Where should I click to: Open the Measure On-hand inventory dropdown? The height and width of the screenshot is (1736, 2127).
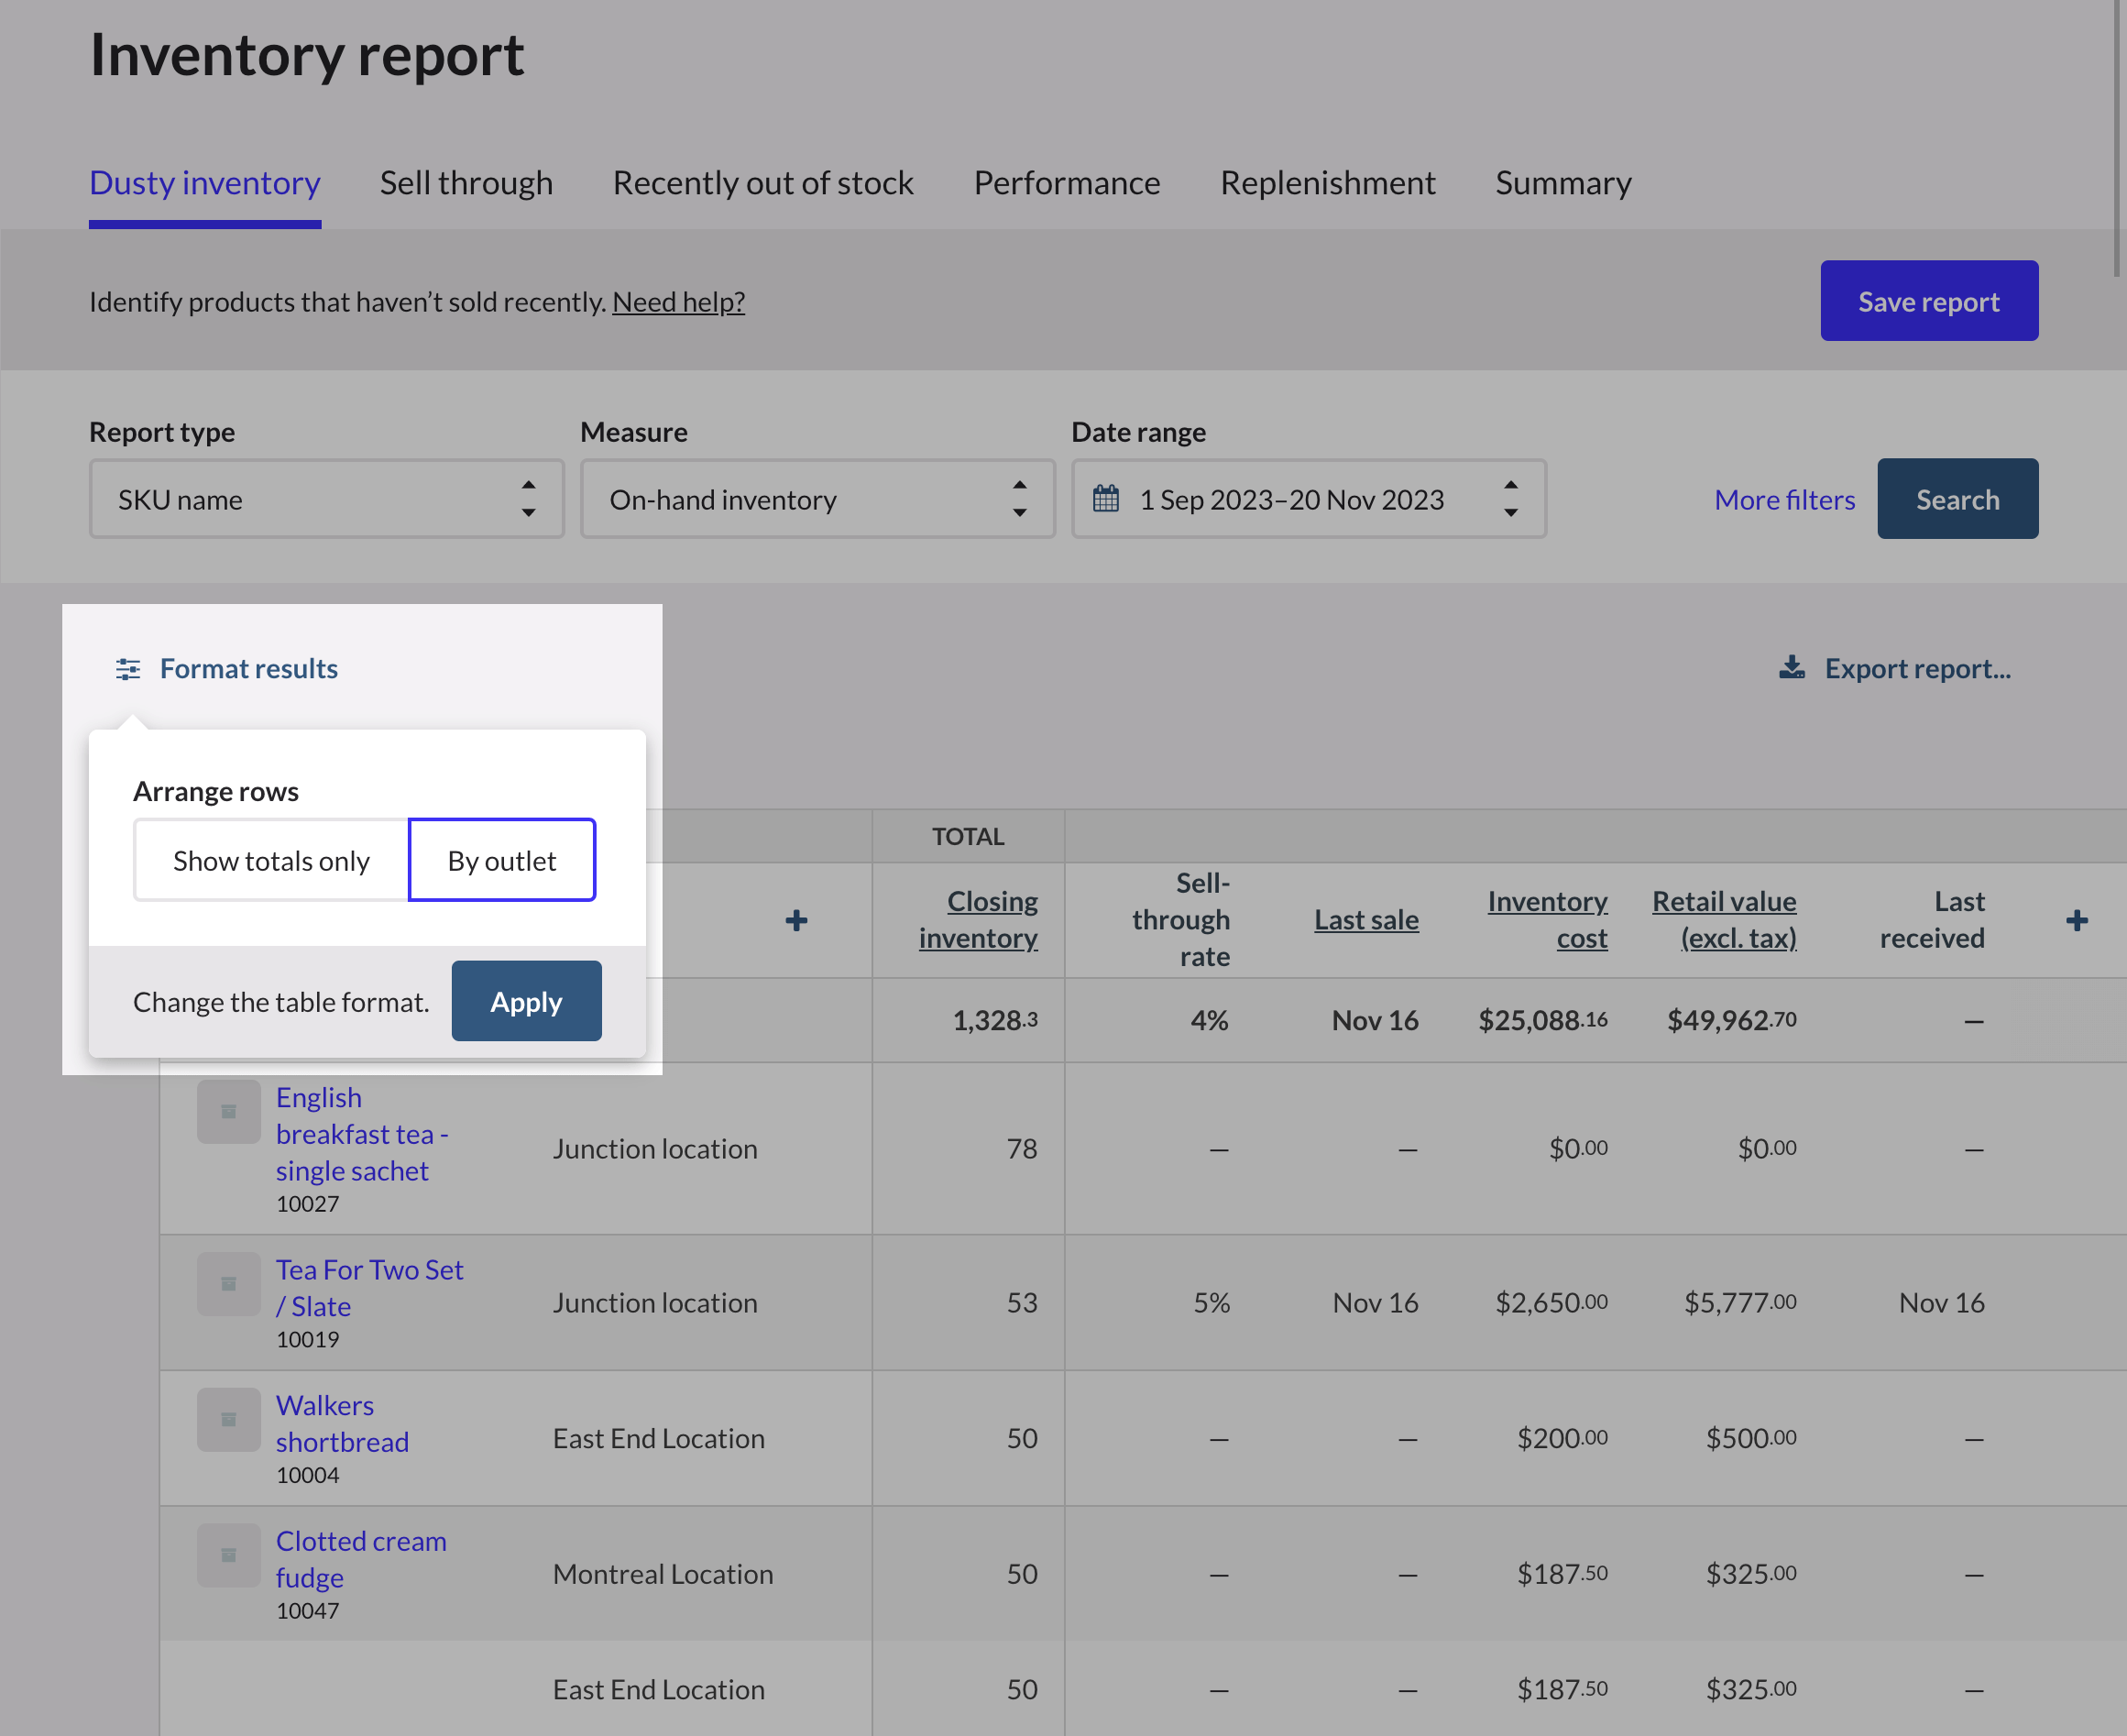pyautogui.click(x=817, y=499)
